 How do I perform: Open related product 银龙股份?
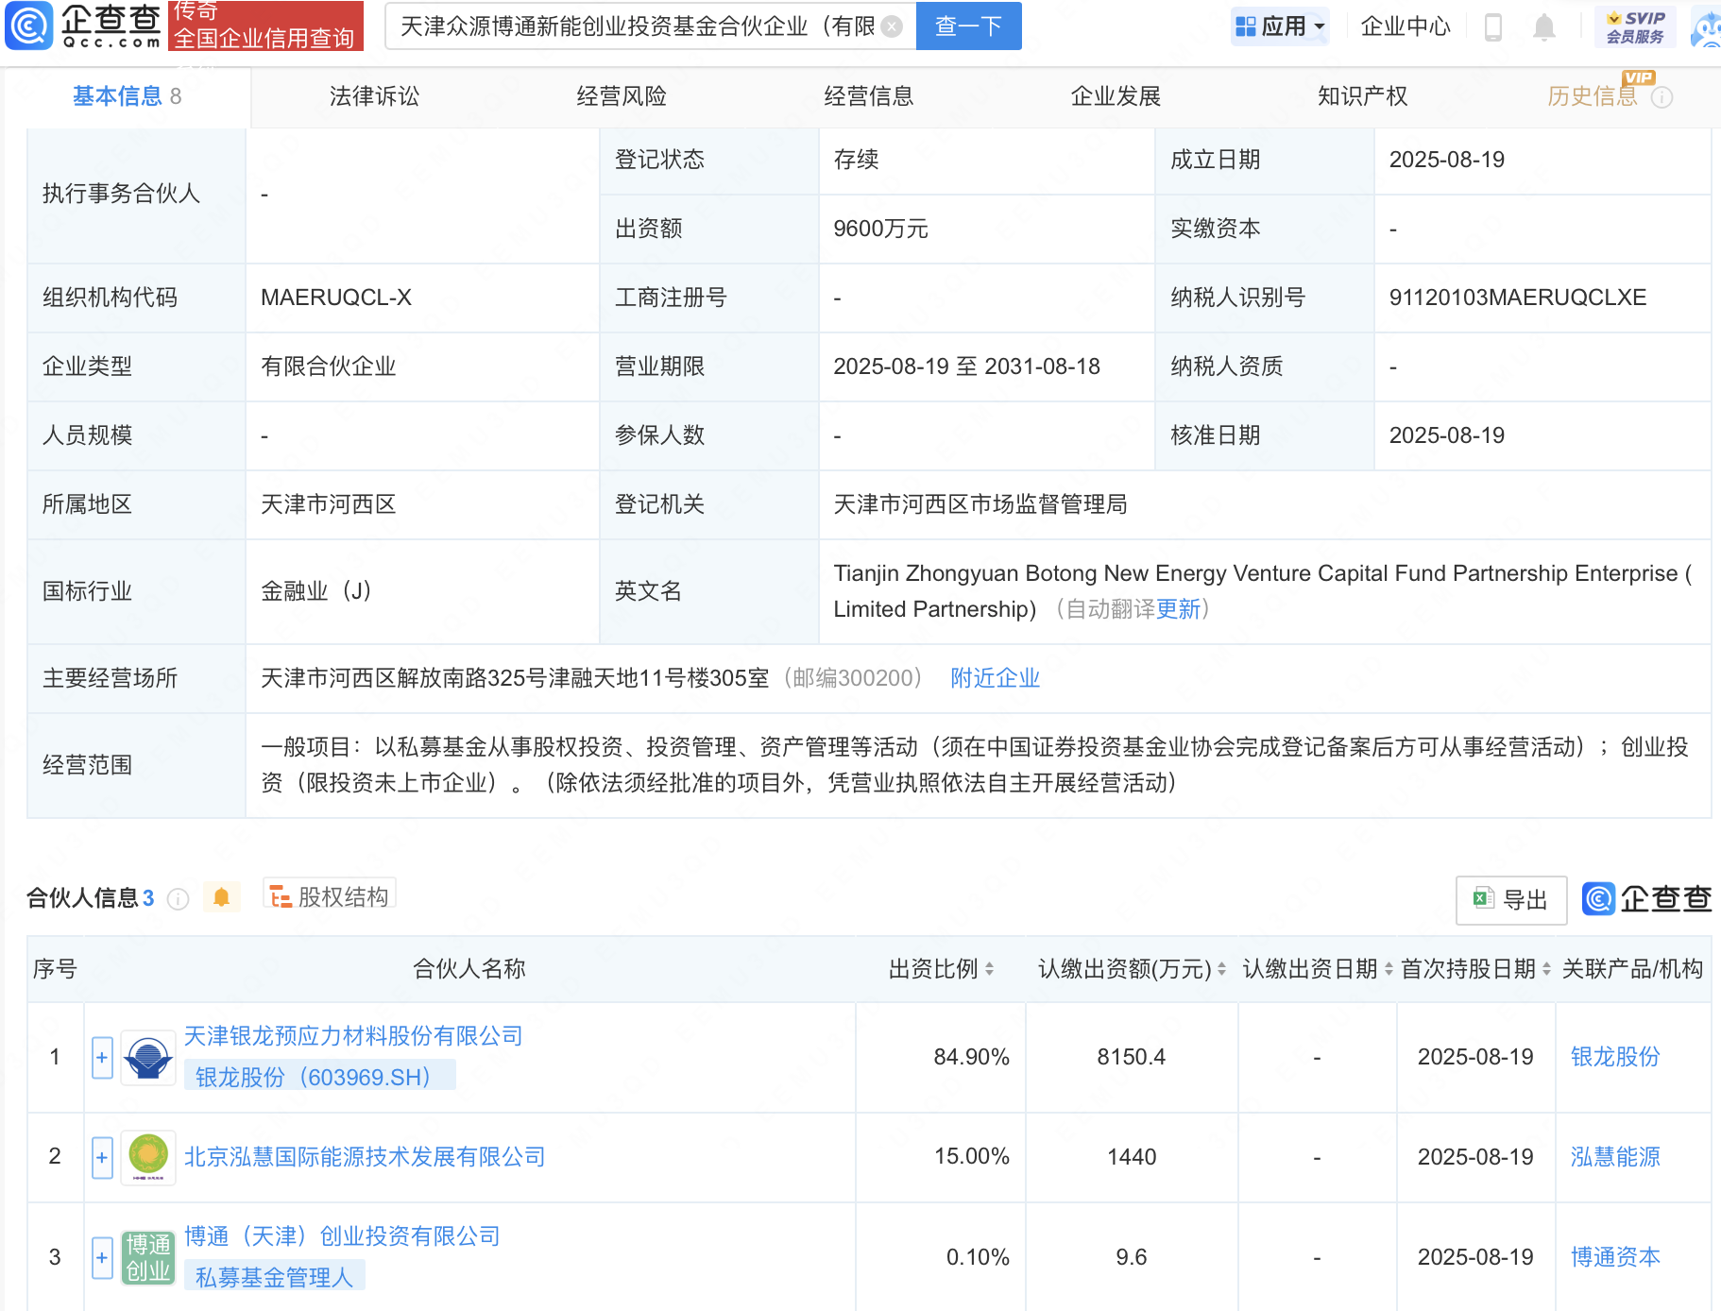tap(1615, 1057)
